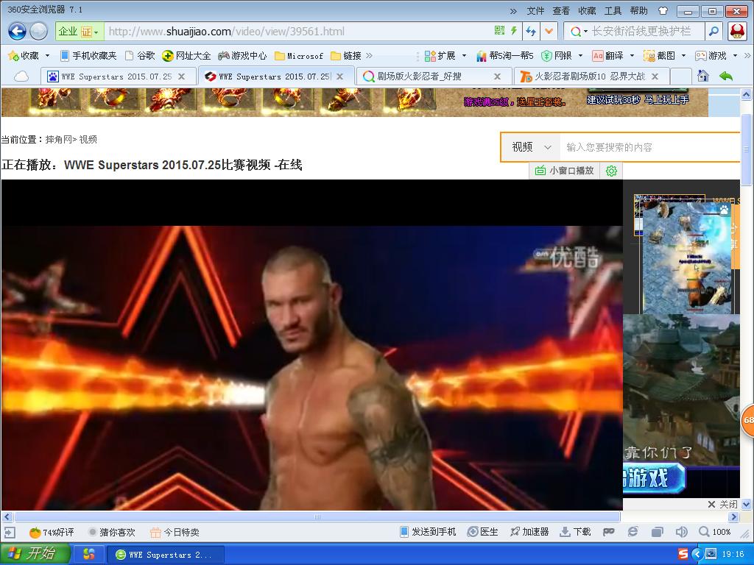Click the 医生 browser doctor icon
Viewport: 754px width, 565px height.
click(x=483, y=531)
